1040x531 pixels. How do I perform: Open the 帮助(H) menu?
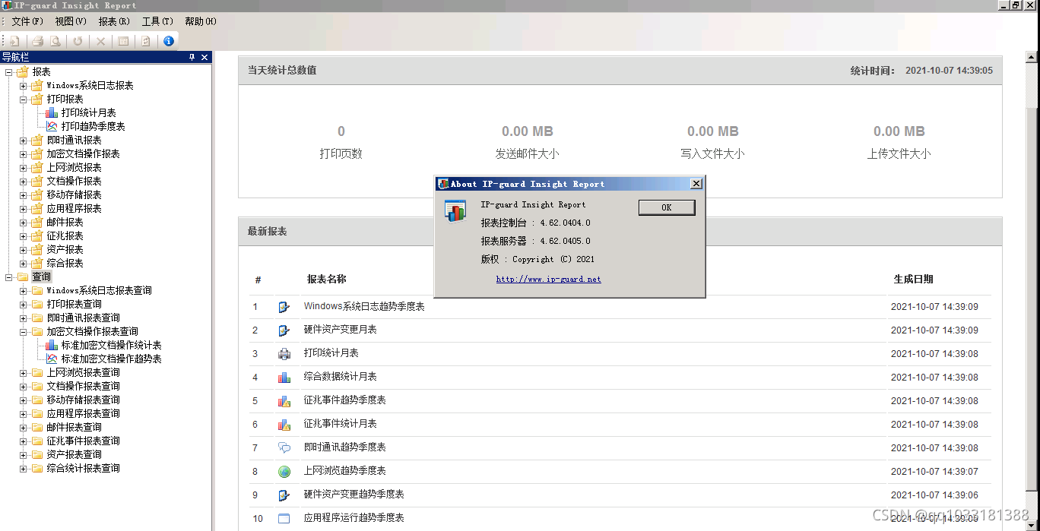(x=201, y=21)
